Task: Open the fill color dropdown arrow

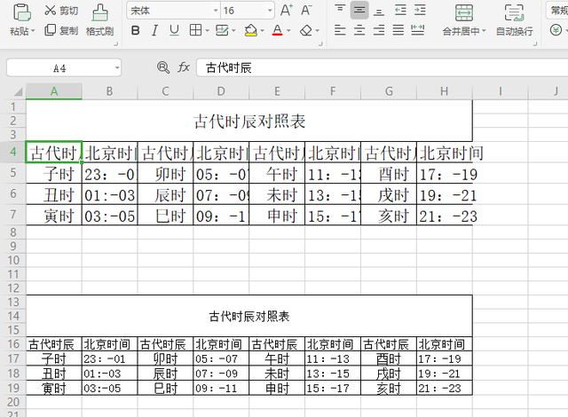Action: coord(263,31)
